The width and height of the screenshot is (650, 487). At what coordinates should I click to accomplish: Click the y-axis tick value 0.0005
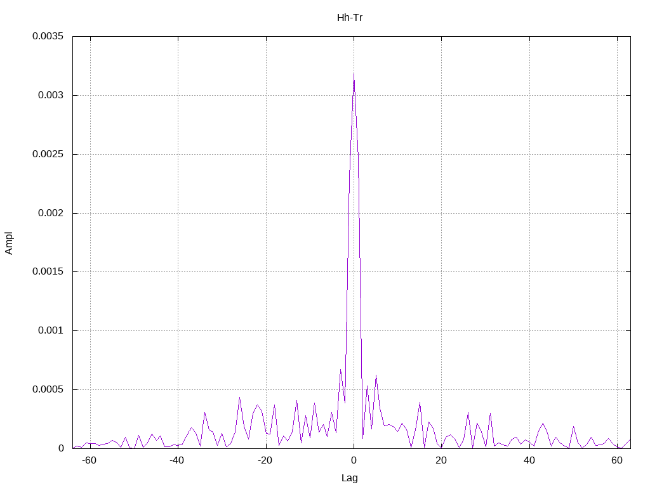click(x=48, y=389)
